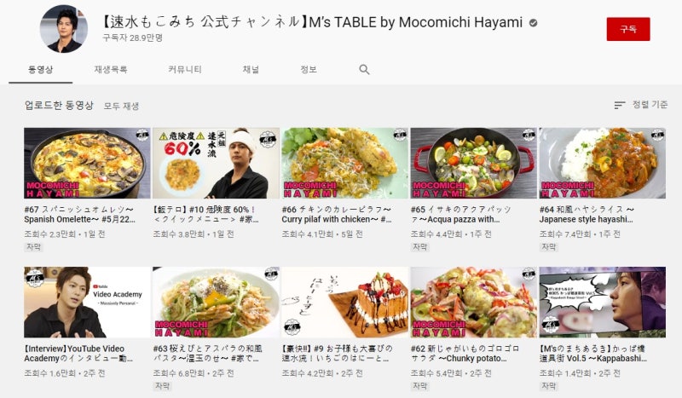Screen dimensions: 682x398
Task: Switch to the 재생목록 tab
Action: coord(111,70)
